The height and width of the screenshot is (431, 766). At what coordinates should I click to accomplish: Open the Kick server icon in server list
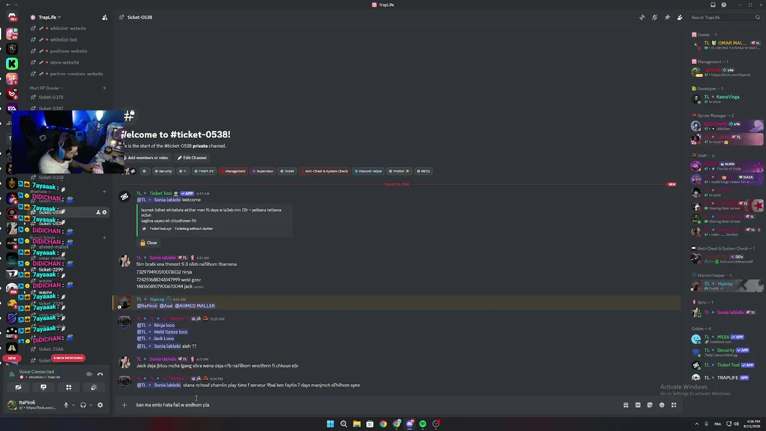(x=11, y=63)
